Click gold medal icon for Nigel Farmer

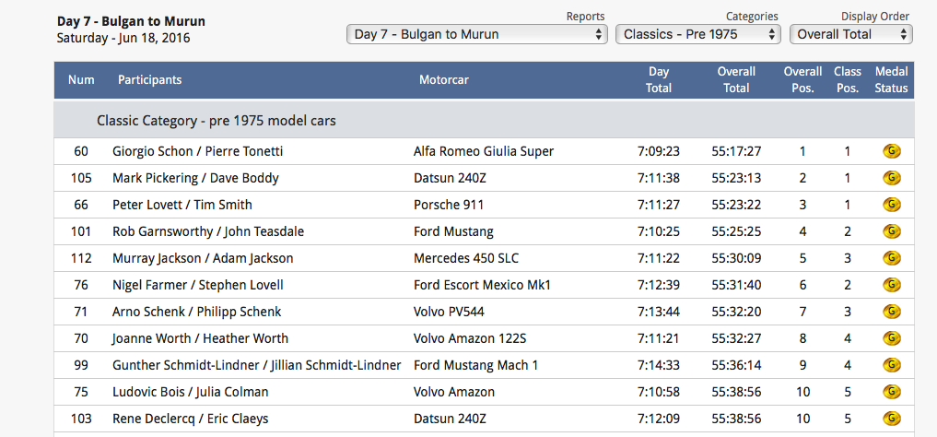tap(891, 285)
